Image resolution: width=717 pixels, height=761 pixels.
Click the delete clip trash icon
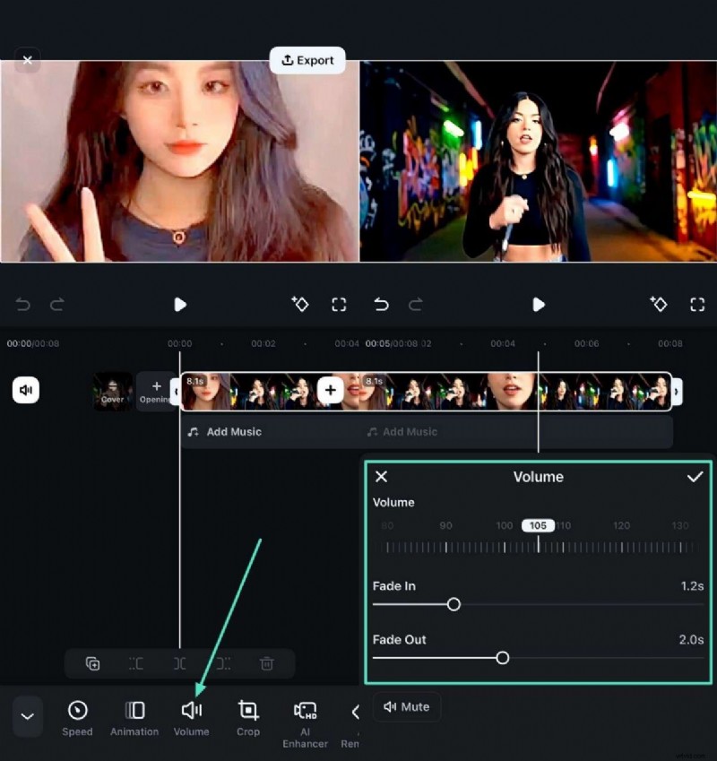tap(266, 663)
